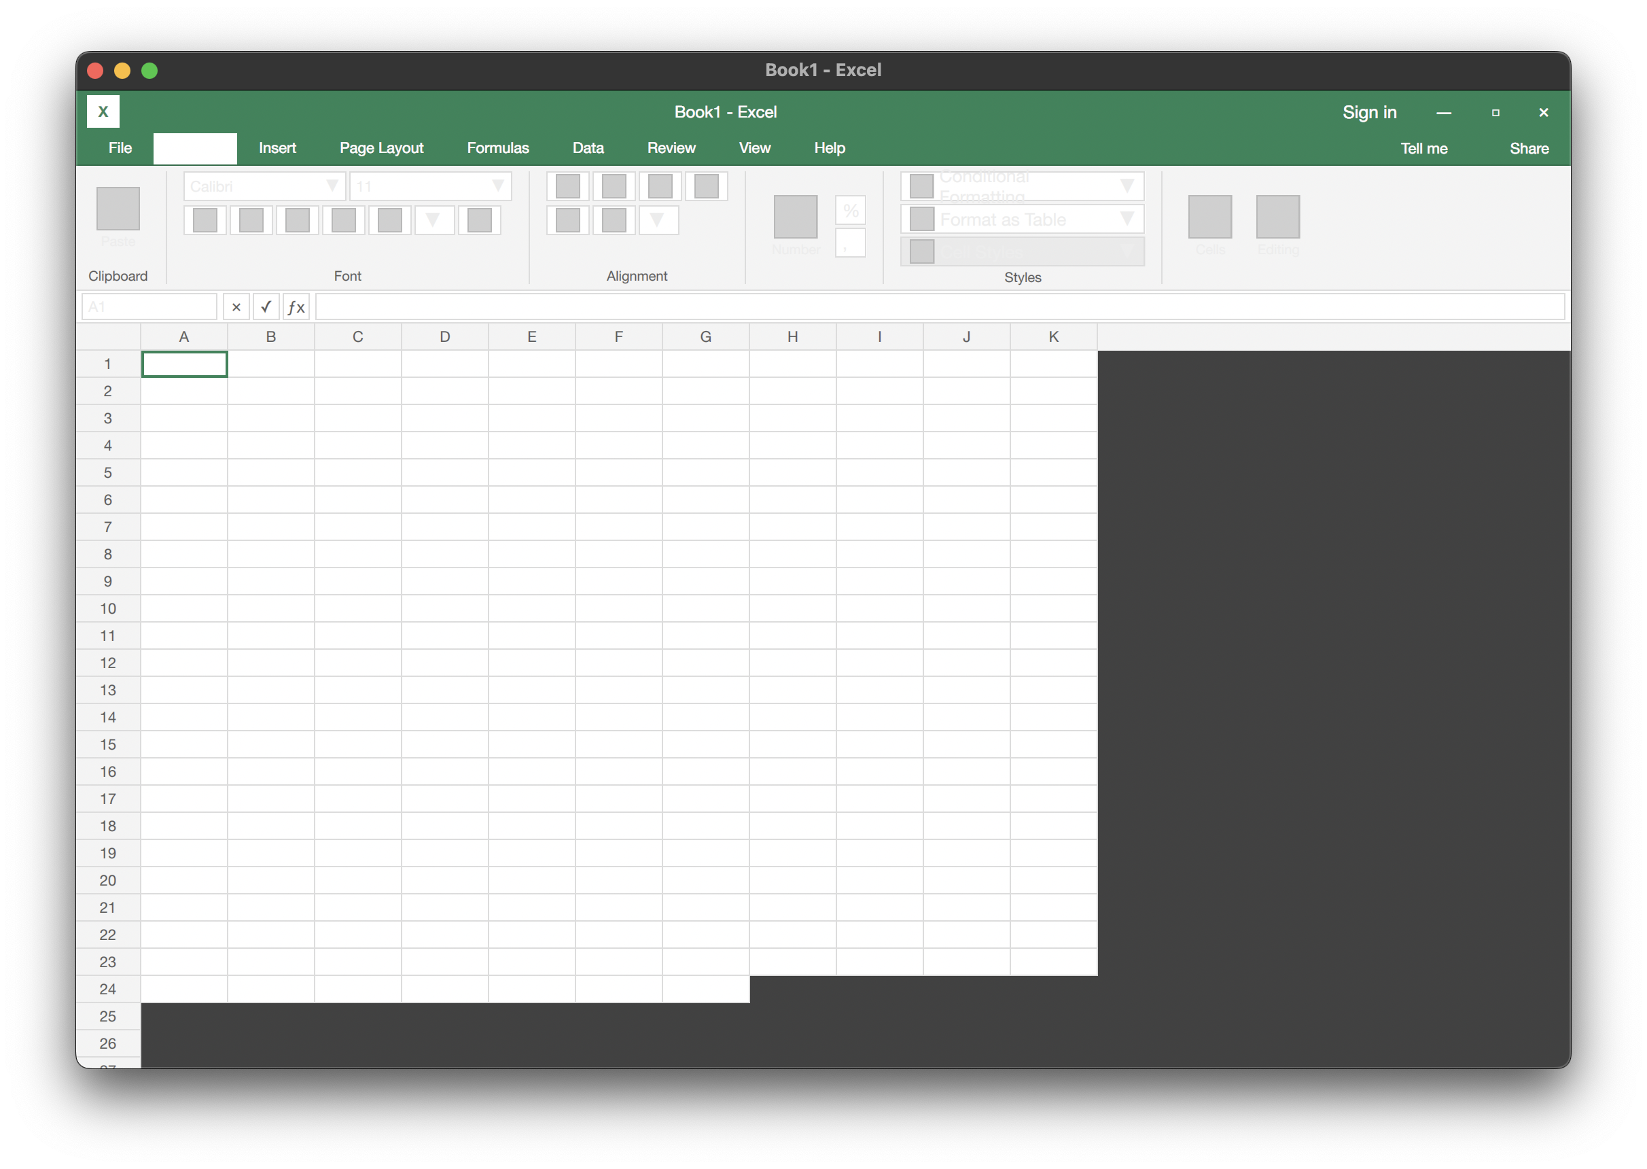
Task: Click the Name Box showing A1
Action: (149, 307)
